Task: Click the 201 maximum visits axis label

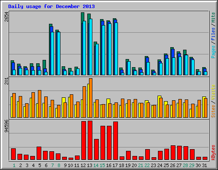Action: [6, 81]
